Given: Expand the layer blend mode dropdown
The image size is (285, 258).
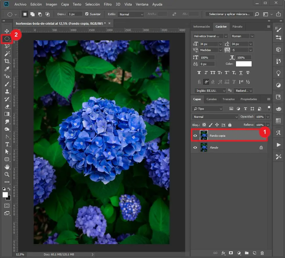Looking at the screenshot, I should click(x=215, y=117).
